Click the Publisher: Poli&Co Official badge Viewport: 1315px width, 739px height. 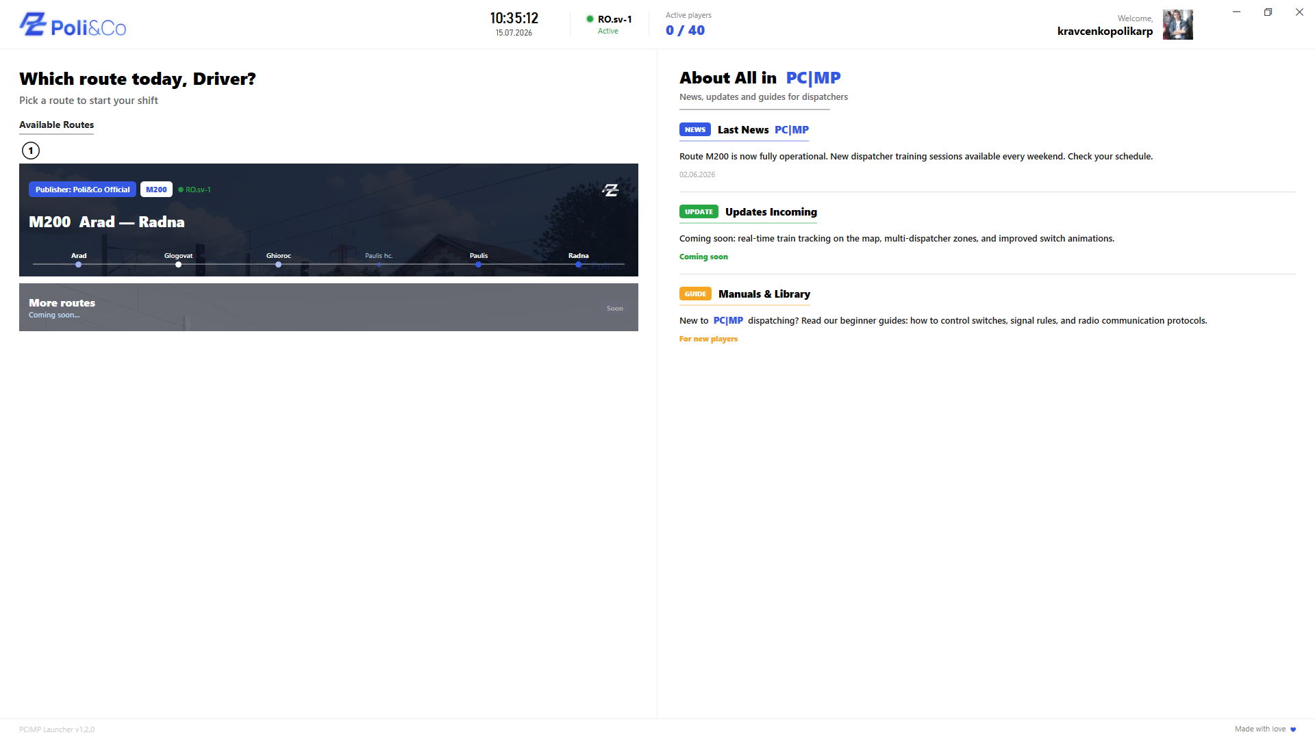coord(82,190)
